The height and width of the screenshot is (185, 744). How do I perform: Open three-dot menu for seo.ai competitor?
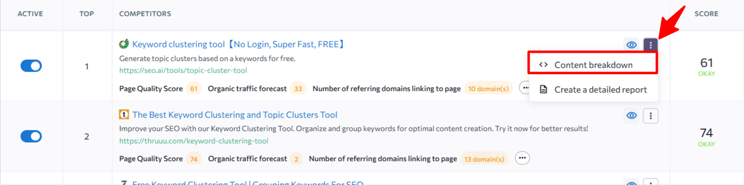click(650, 45)
